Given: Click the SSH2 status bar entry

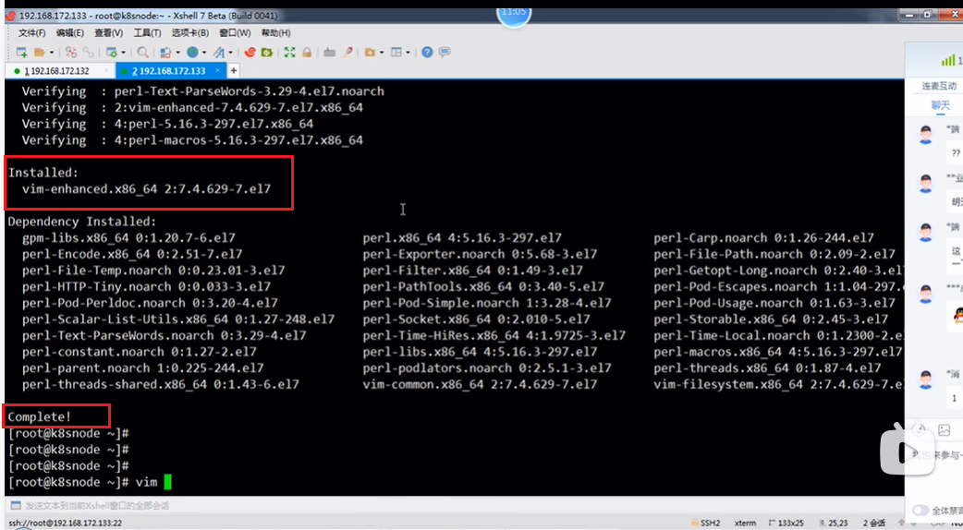Looking at the screenshot, I should (x=705, y=524).
